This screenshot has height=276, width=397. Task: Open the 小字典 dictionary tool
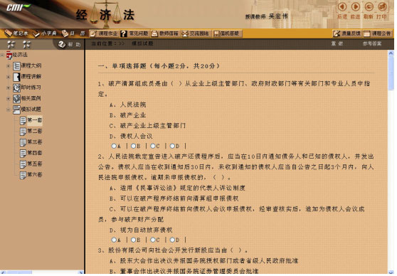click(x=45, y=33)
